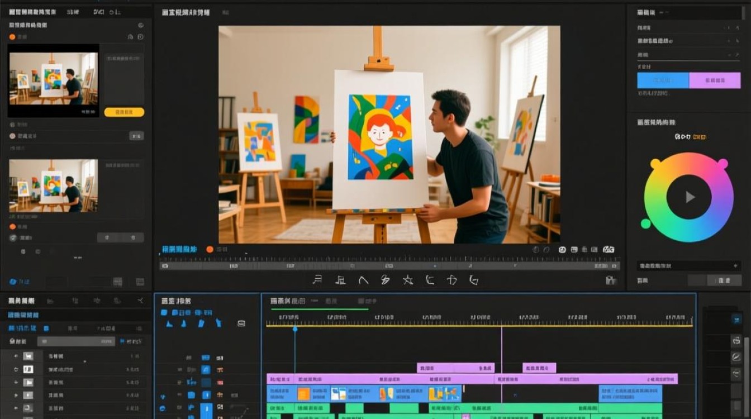The width and height of the screenshot is (751, 419).
Task: Click the camera icon below the preview's right edge
Action: pyautogui.click(x=562, y=250)
